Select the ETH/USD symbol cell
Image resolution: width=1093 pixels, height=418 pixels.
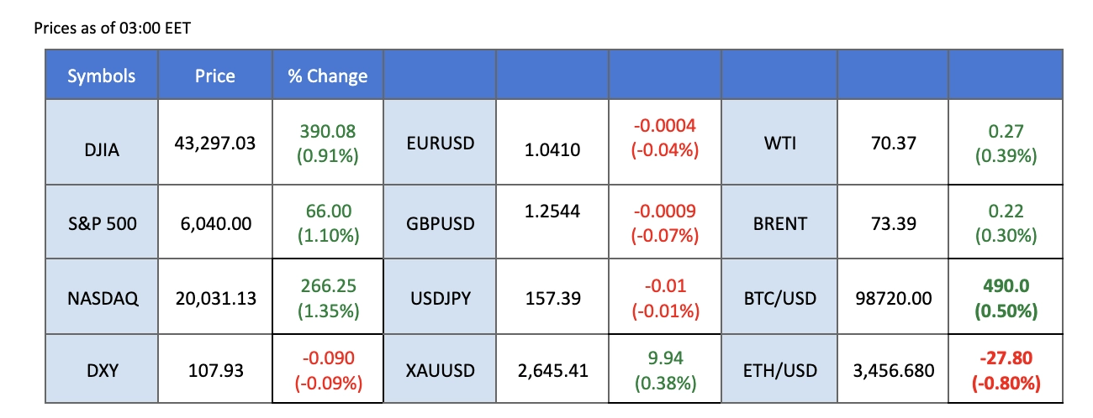(x=779, y=369)
